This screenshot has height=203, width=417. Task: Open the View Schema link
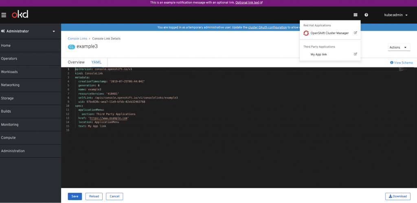click(401, 63)
